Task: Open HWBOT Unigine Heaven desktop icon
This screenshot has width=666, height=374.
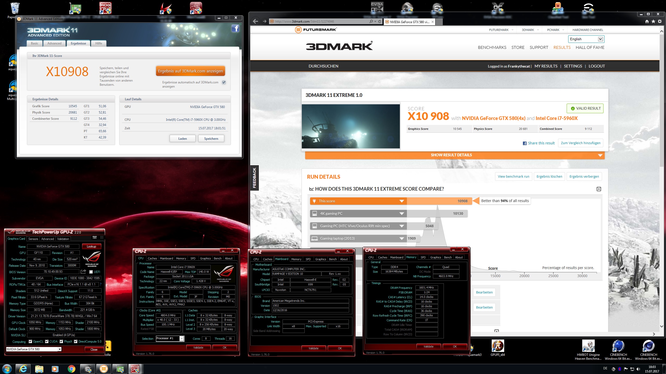Action: click(588, 350)
